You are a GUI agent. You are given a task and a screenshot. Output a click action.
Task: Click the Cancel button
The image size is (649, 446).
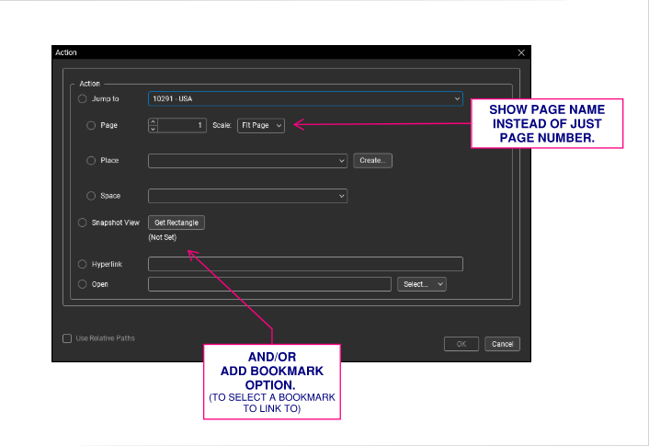pos(502,344)
